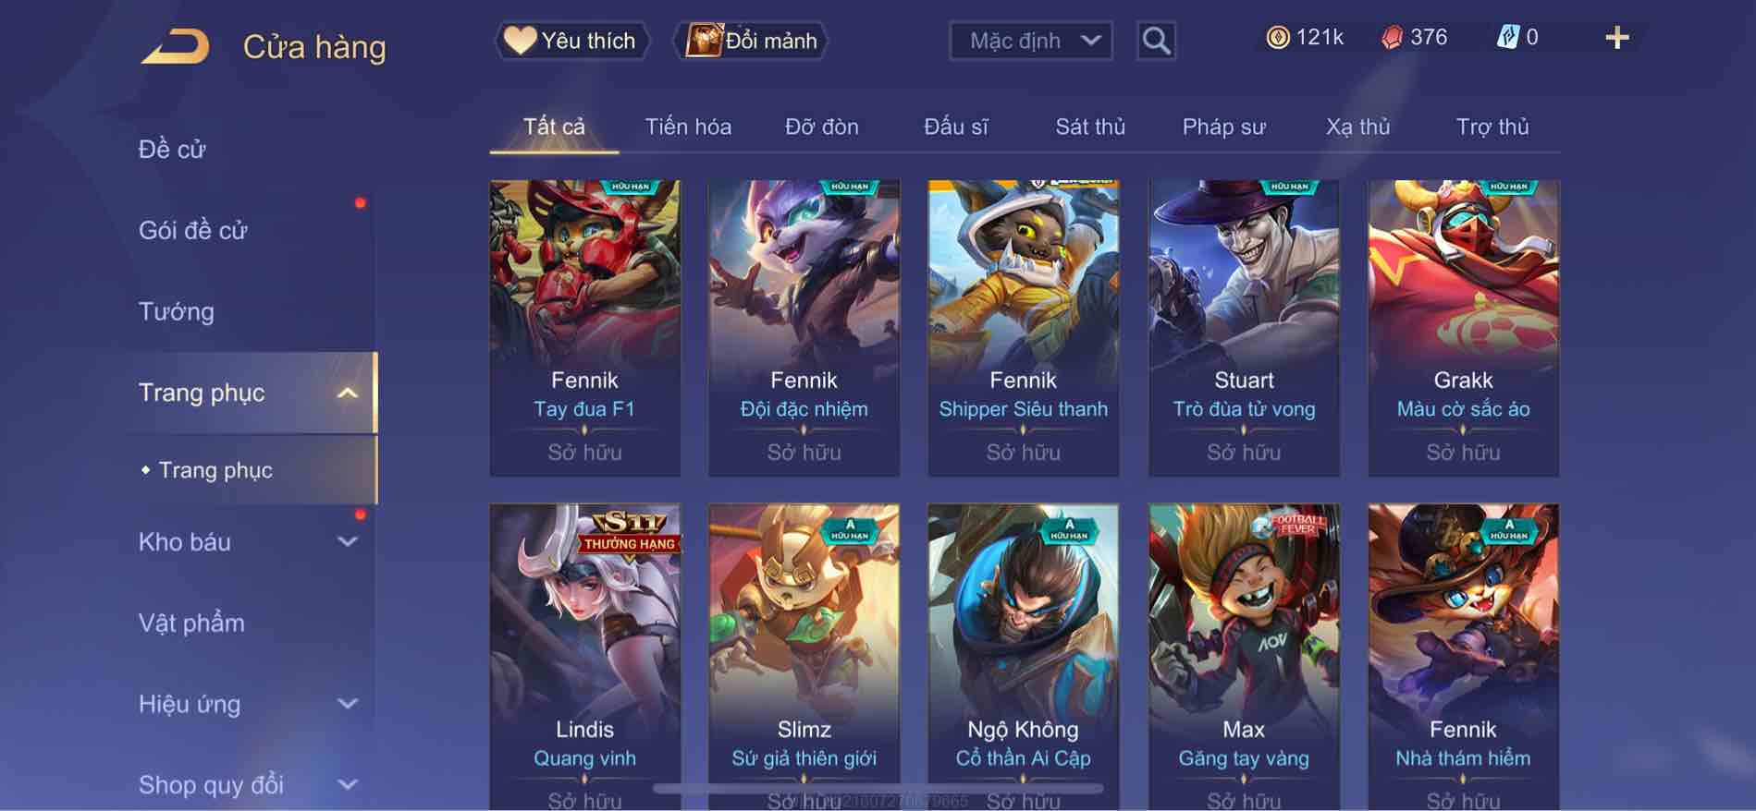
Task: Select Stuart Trò đùa tử vong skin
Action: pos(1244,328)
